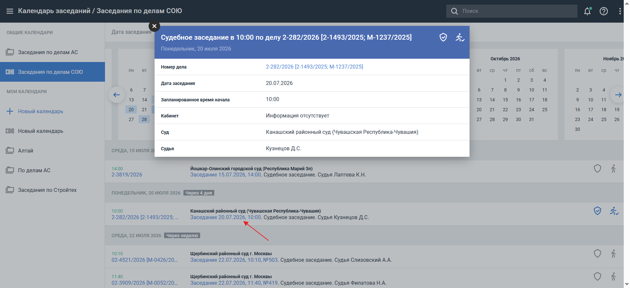The height and width of the screenshot is (288, 630).
Task: Toggle shield control icon in popup header
Action: click(443, 37)
